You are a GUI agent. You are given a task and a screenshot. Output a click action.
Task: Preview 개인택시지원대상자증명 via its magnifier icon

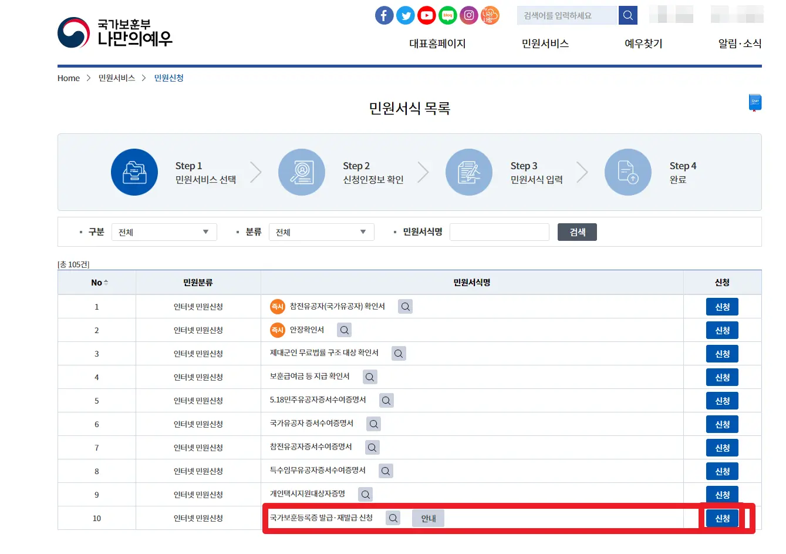tap(365, 494)
